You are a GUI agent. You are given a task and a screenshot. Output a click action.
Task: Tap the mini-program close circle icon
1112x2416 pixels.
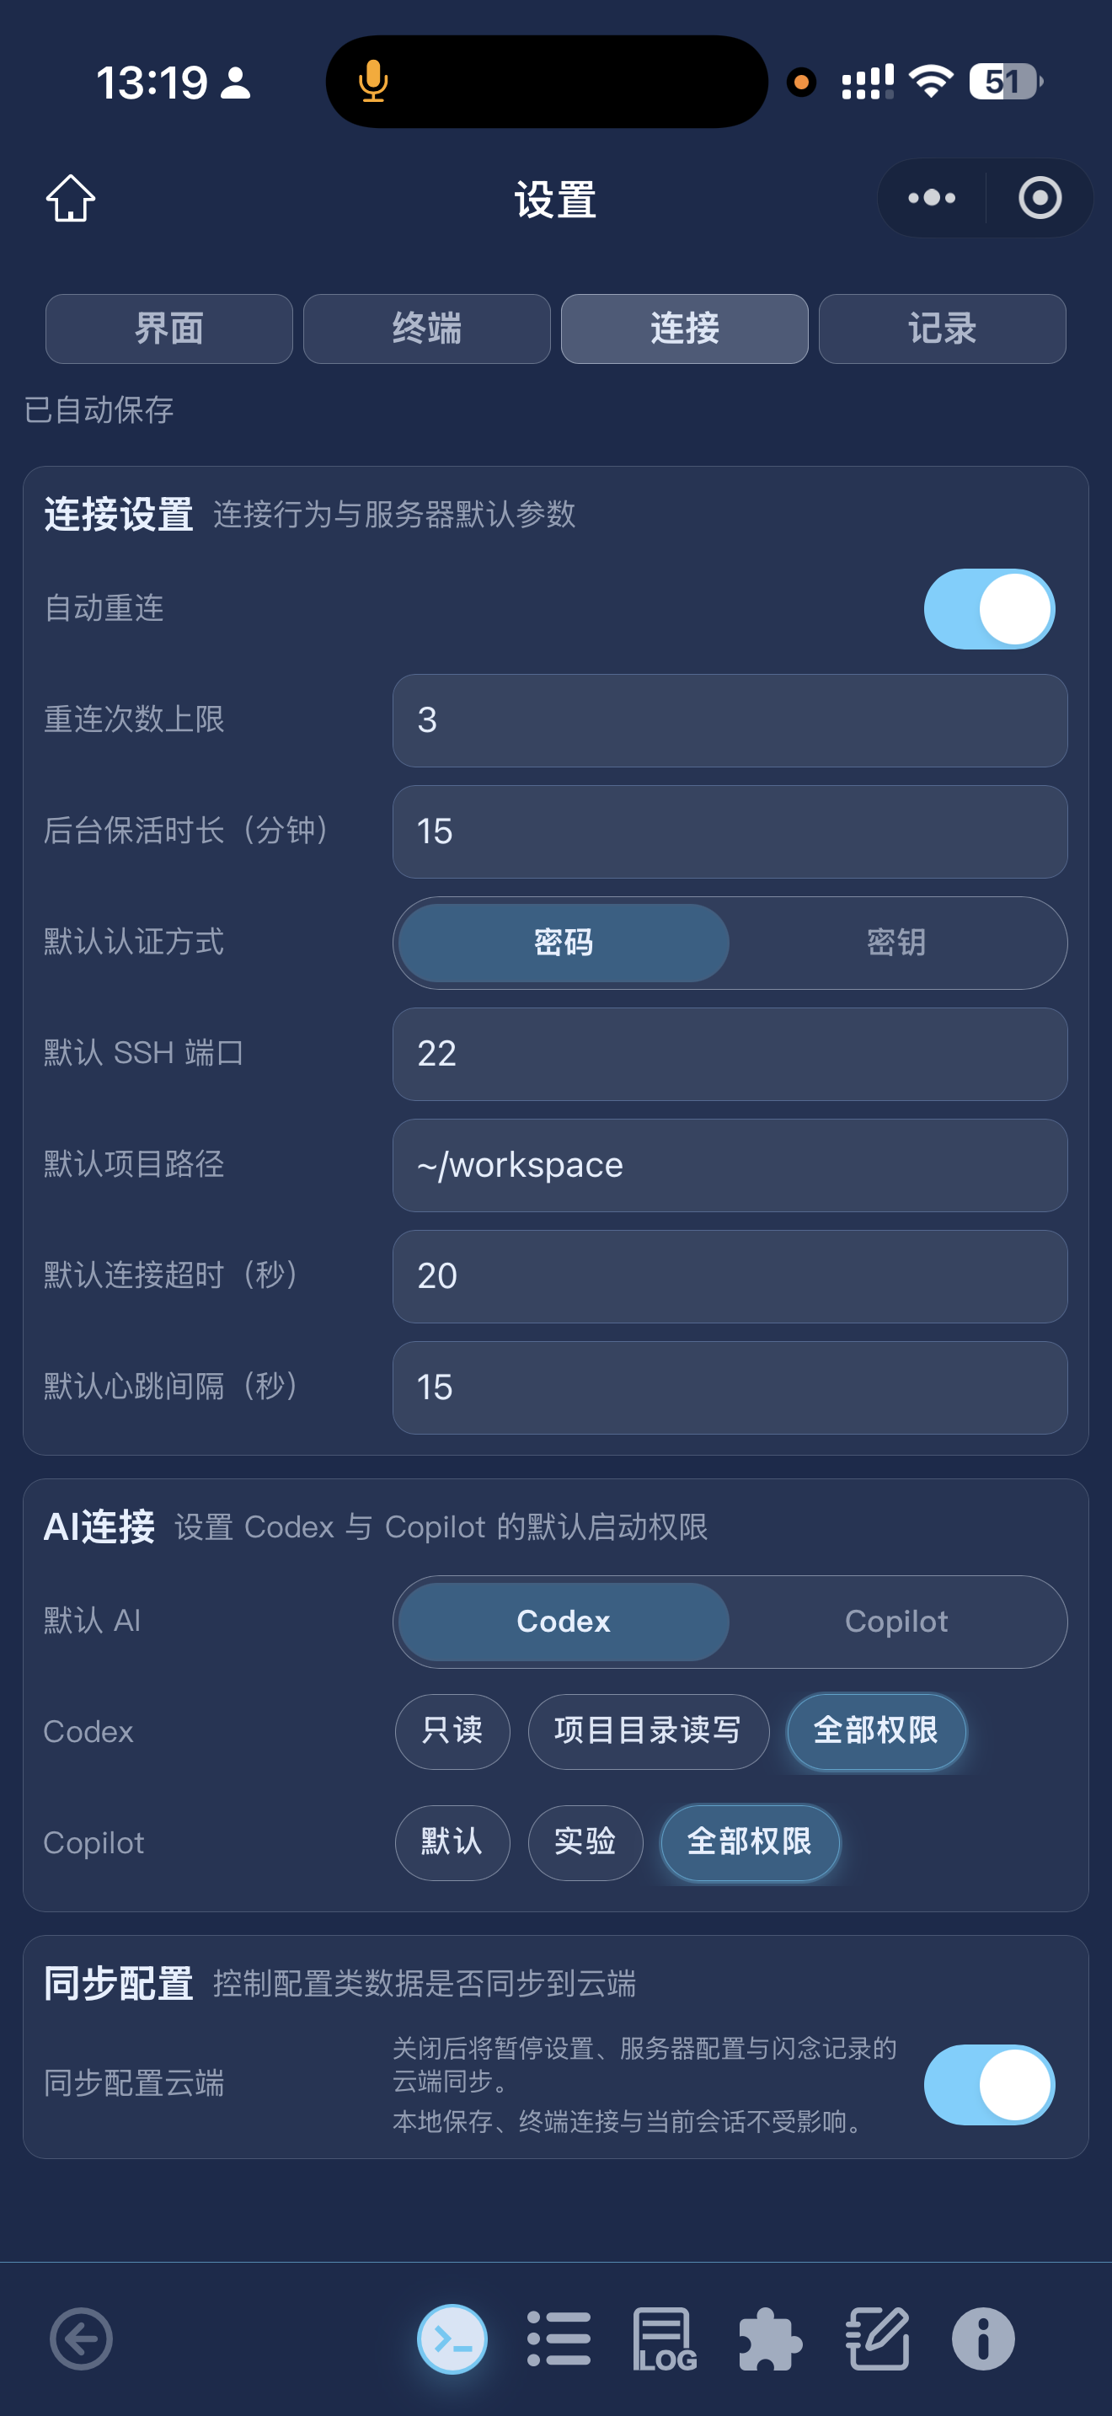pyautogui.click(x=1039, y=198)
